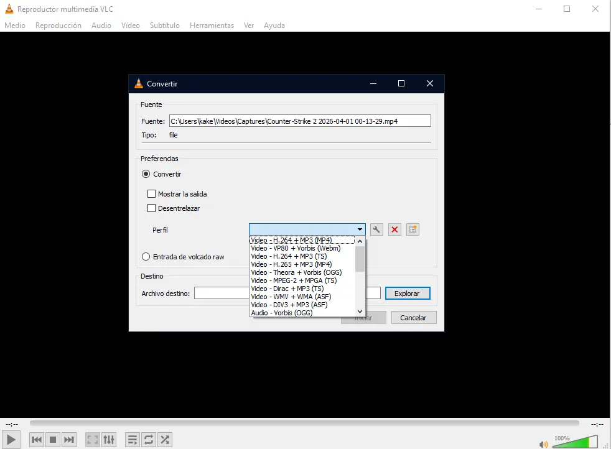Viewport: 611px width, 449px height.
Task: Toggle loop mode icon
Action: [x=149, y=439]
